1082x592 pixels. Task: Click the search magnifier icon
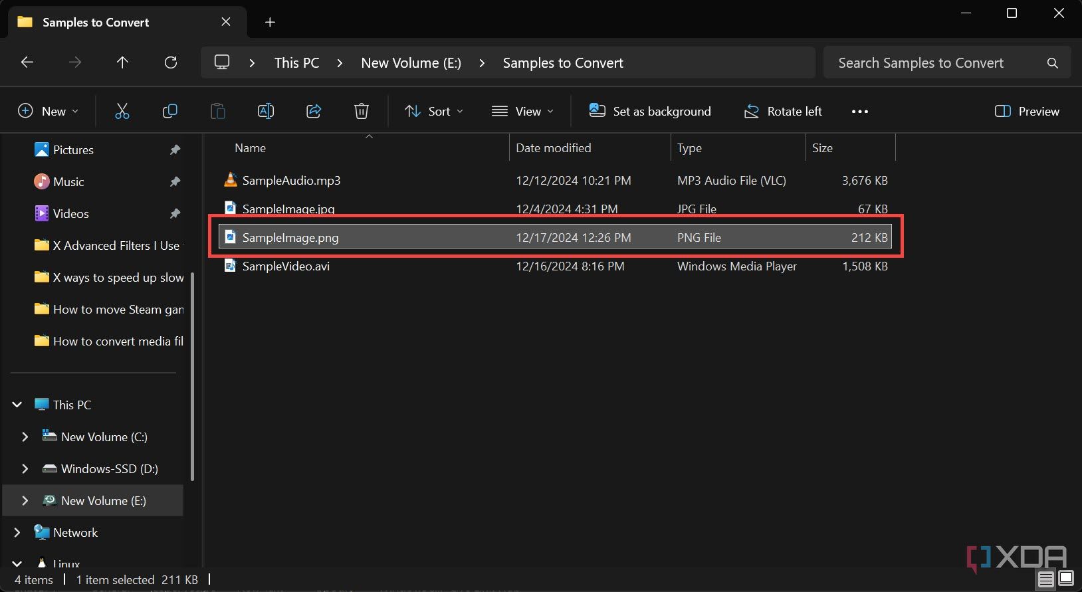click(1053, 63)
